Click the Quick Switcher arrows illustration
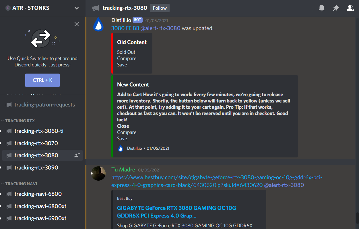Screen dimensions: 359x229 click(x=42, y=39)
